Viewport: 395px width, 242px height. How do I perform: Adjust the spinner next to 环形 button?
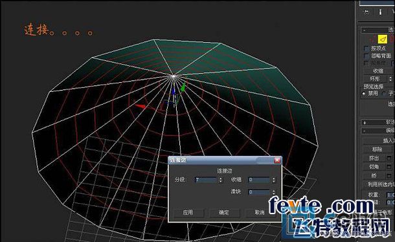coord(390,79)
